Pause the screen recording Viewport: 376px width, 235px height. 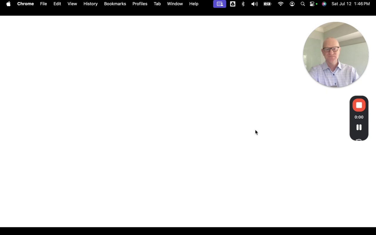(359, 127)
